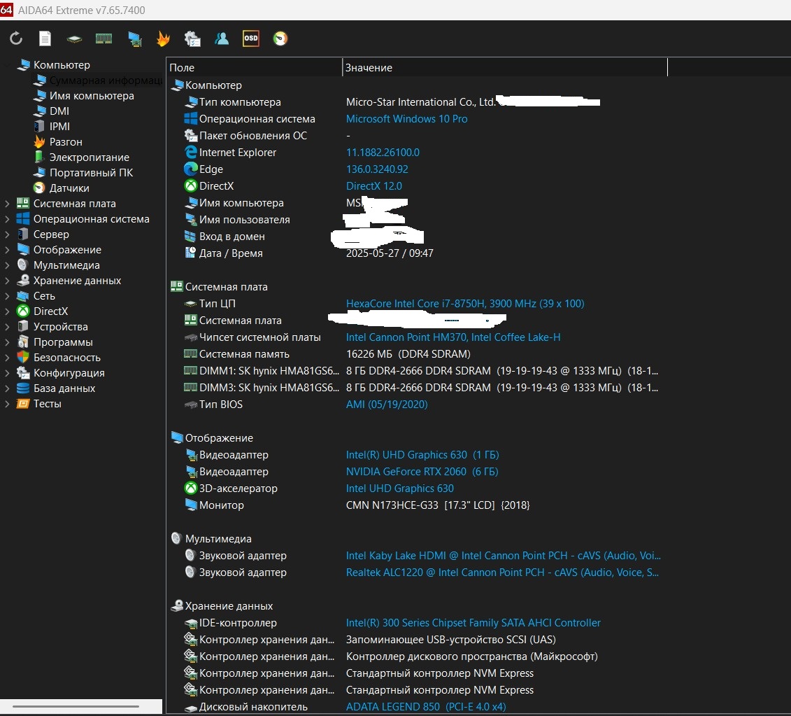Select Разгон in the sidebar tree
This screenshot has width=791, height=716.
(x=66, y=142)
